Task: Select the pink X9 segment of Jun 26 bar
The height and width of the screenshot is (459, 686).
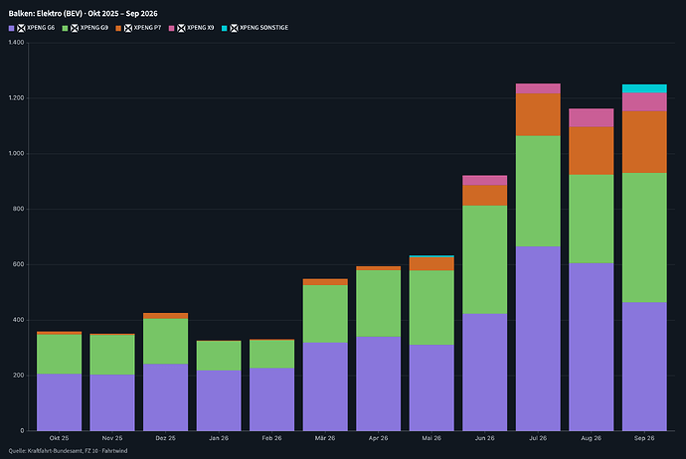Action: click(x=485, y=180)
